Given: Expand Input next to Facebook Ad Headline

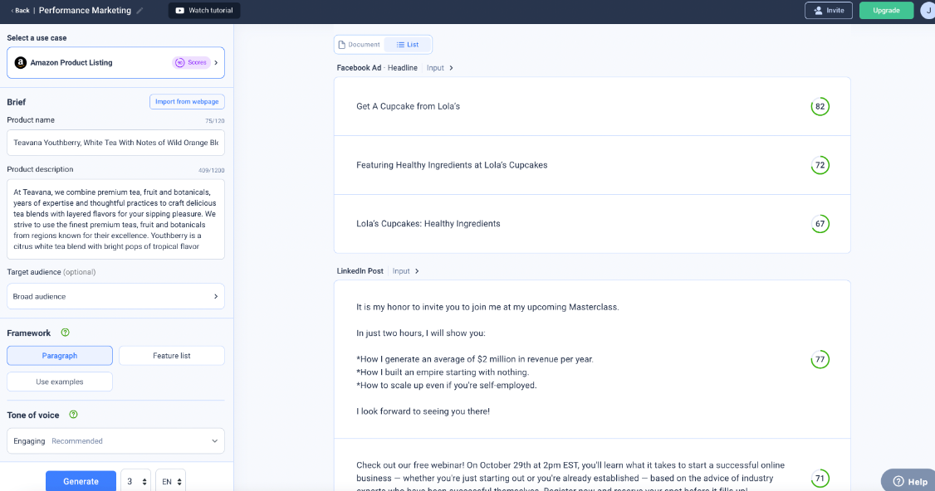Looking at the screenshot, I should click(440, 68).
